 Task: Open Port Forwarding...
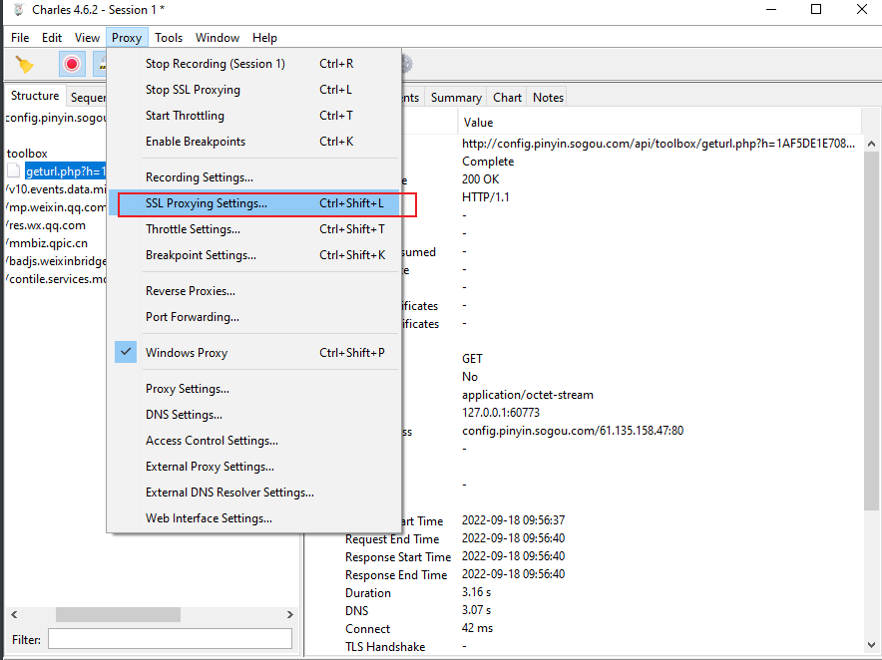(252, 316)
